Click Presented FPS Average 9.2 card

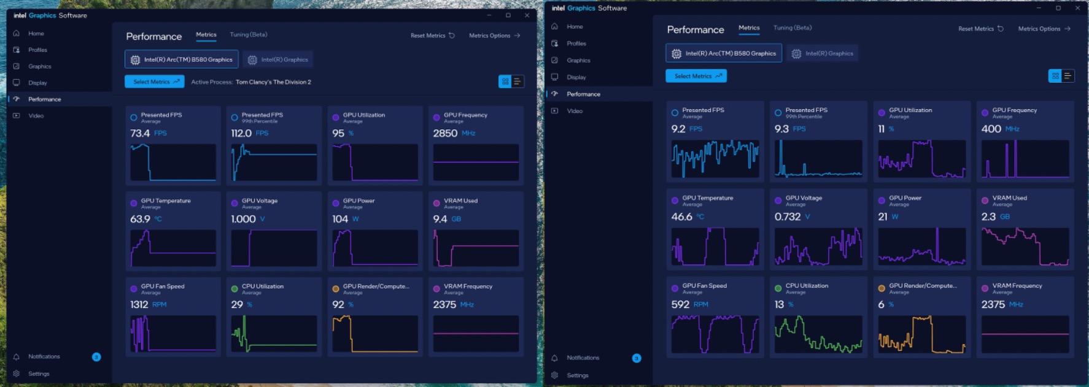(715, 142)
